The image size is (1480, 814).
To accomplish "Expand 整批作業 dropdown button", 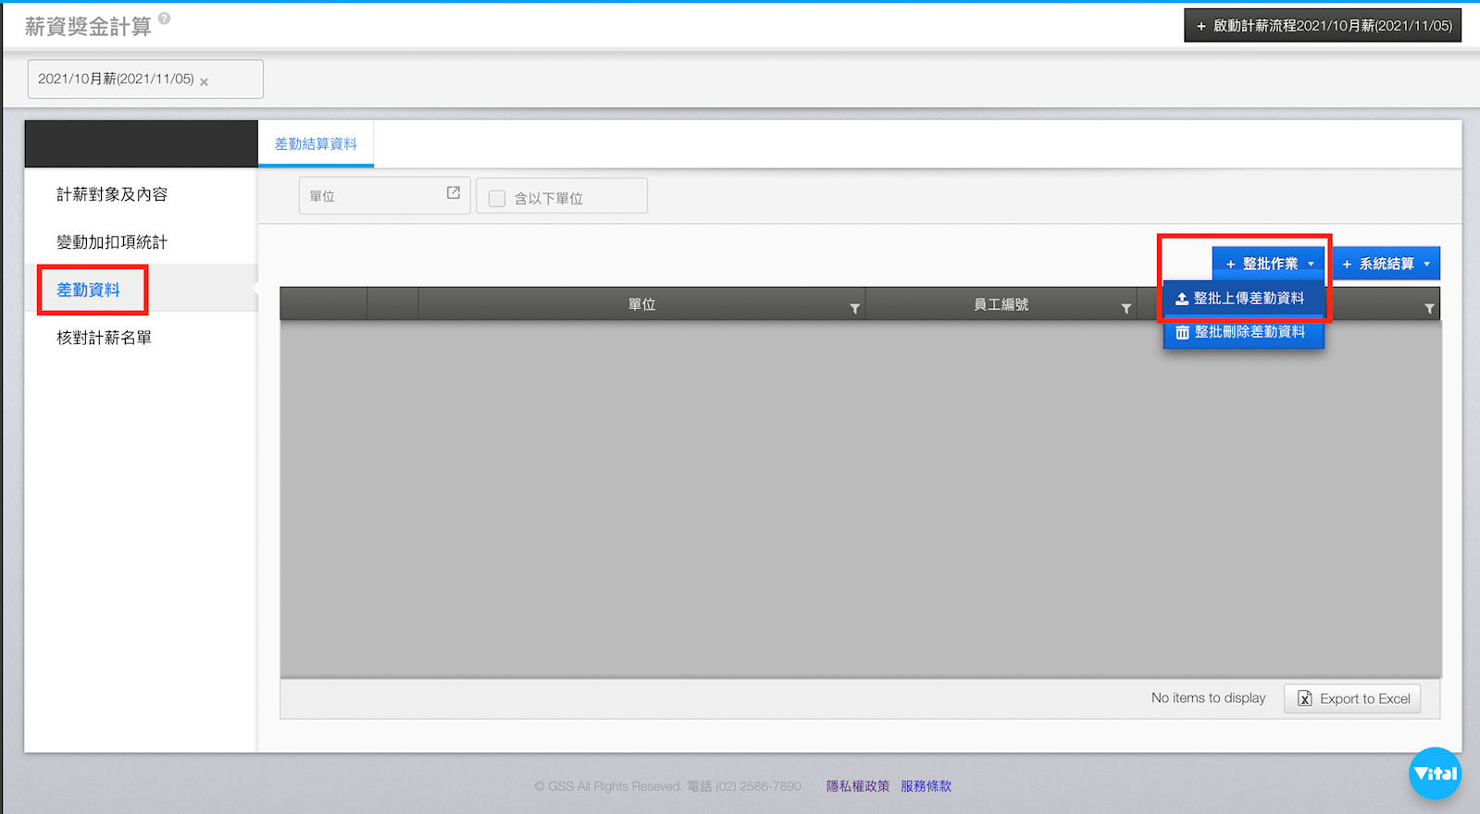I will coord(1269,264).
